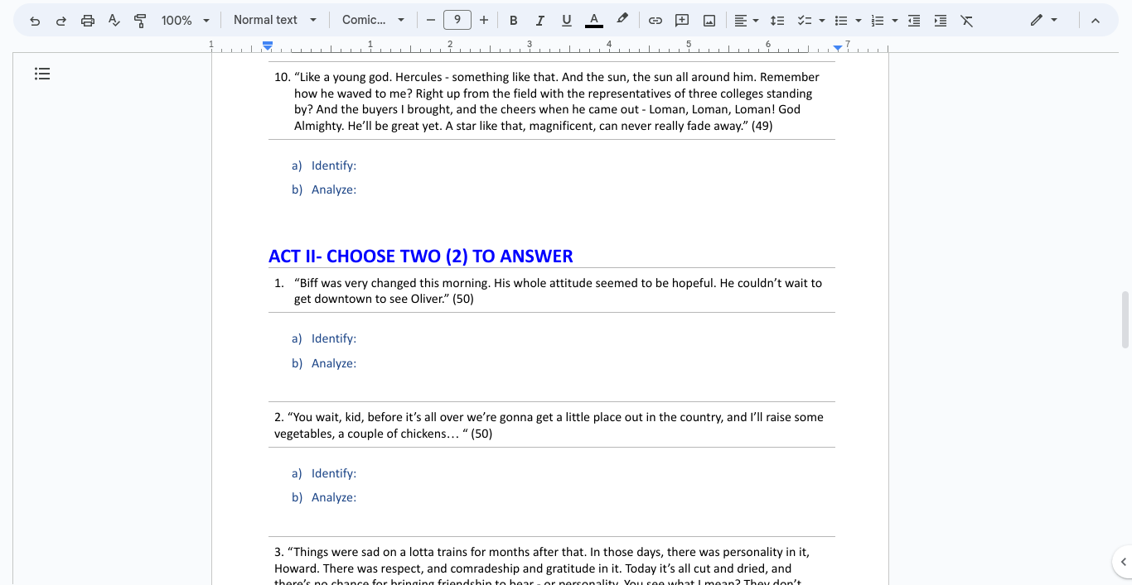Viewport: 1132px width, 585px height.
Task: Open the Comic font family dropdown
Action: [x=374, y=21]
